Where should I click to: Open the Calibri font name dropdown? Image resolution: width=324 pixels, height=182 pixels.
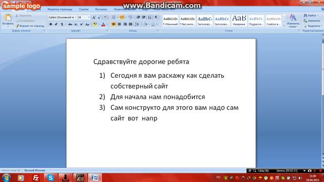coord(76,18)
